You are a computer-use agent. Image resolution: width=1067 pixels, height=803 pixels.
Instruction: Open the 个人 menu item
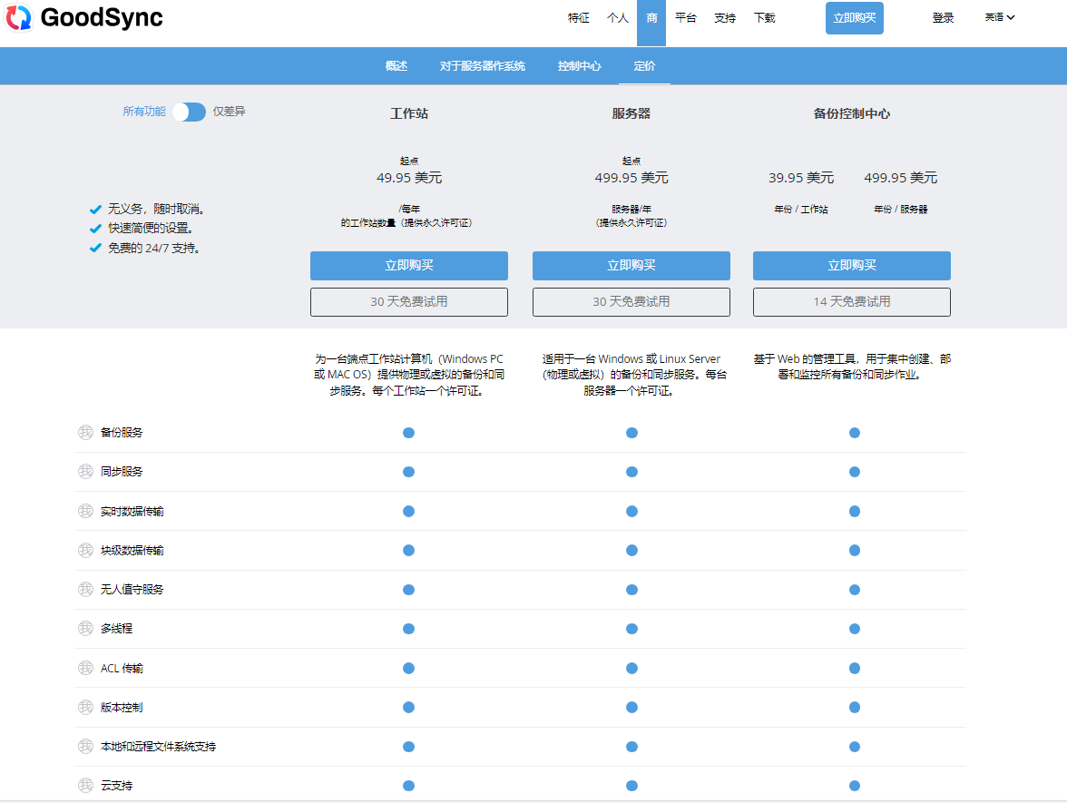[x=617, y=18]
